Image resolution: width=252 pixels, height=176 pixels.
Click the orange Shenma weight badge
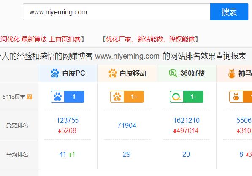[241, 97]
